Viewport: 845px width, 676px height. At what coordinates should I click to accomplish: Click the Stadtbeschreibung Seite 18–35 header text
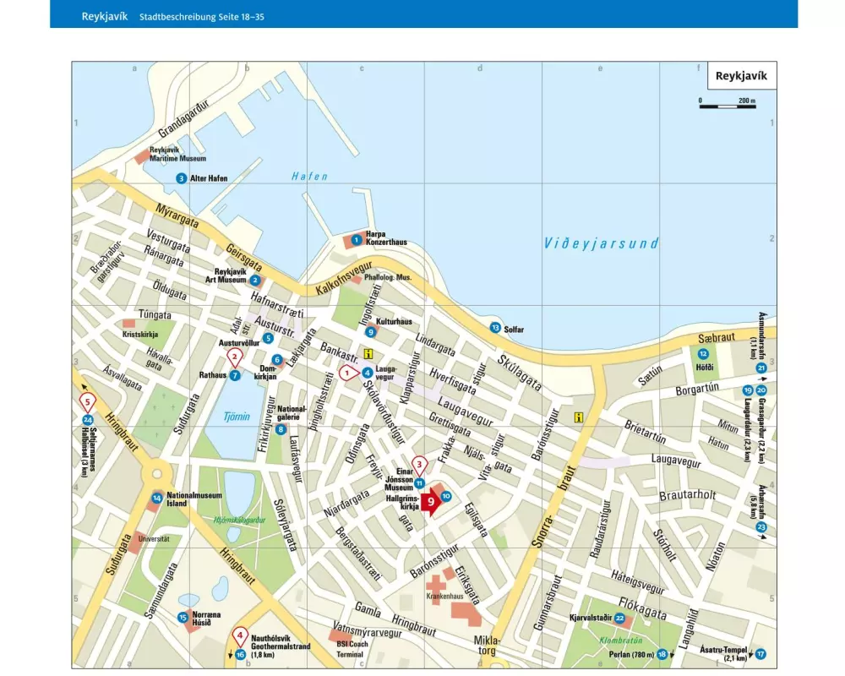[202, 16]
